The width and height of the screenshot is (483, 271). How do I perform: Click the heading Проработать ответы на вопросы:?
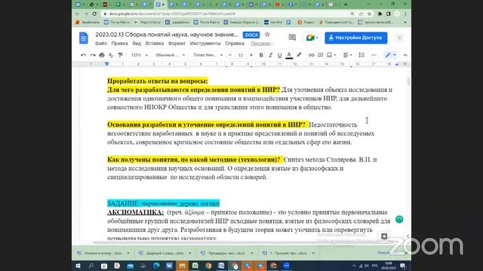pos(158,81)
